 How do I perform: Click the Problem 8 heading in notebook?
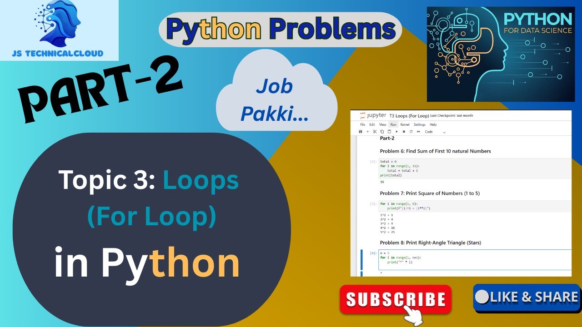[430, 243]
